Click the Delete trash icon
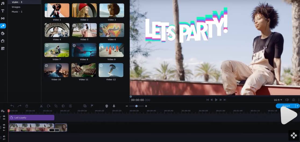The height and width of the screenshot is (142, 300). 27,106
